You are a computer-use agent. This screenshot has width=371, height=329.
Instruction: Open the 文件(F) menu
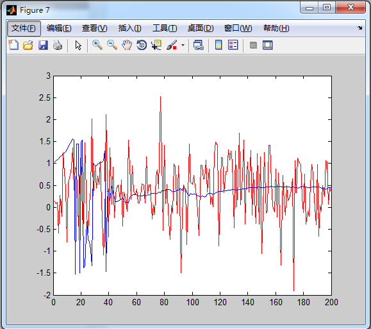pyautogui.click(x=24, y=28)
